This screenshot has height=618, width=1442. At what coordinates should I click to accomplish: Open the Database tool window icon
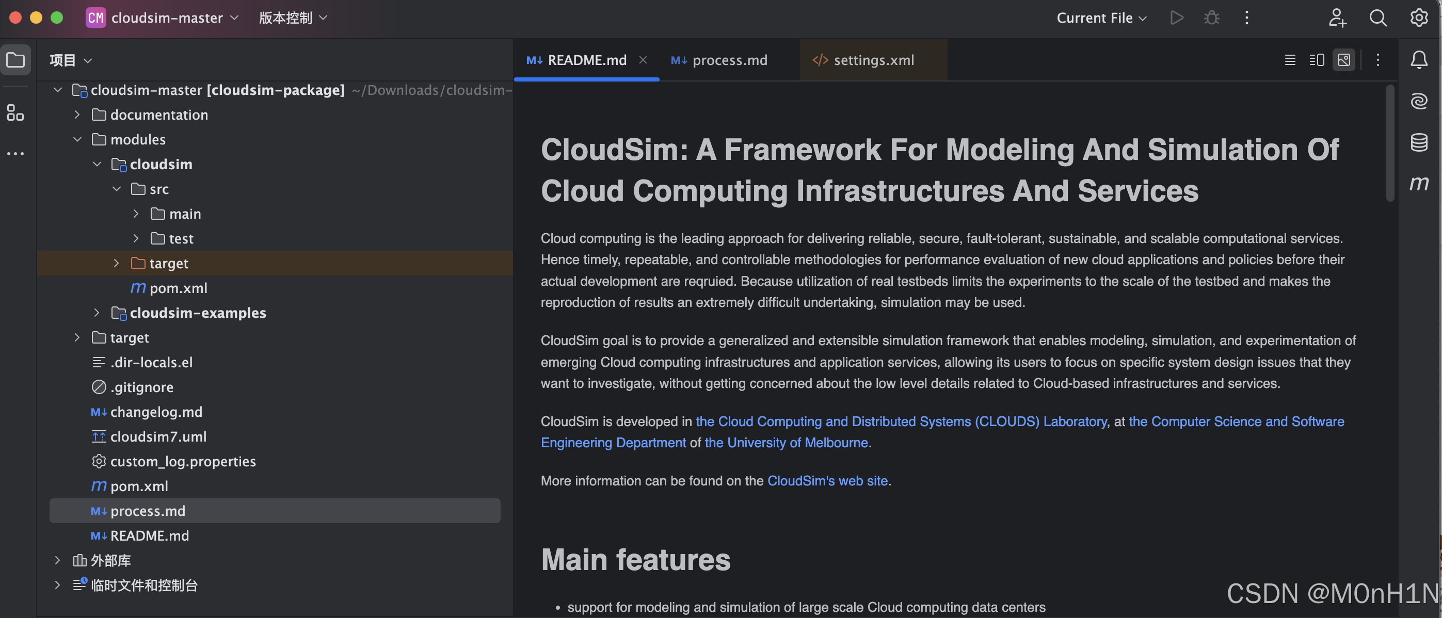pos(1419,142)
